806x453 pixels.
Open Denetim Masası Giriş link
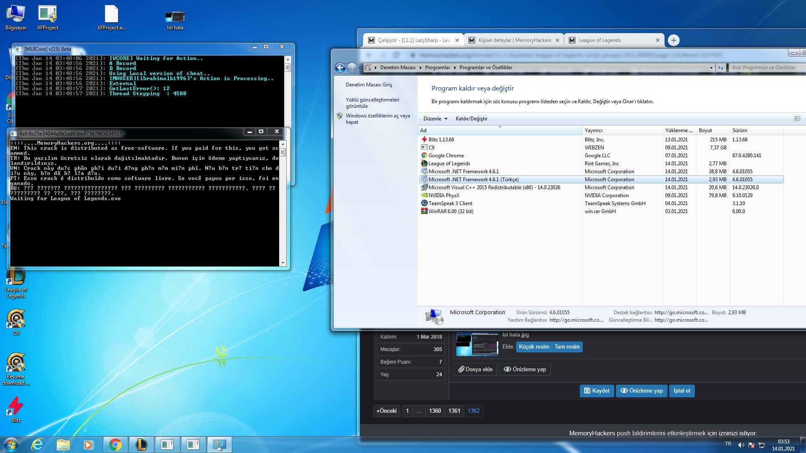369,85
